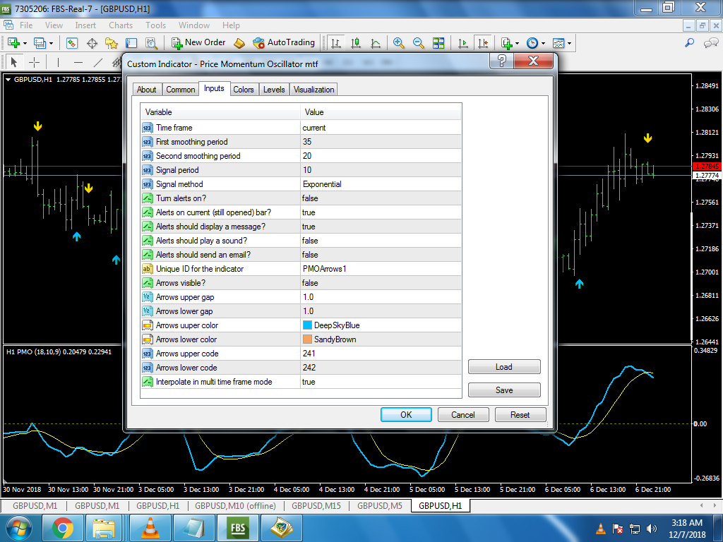Expand the Periodicity clock dropdown
This screenshot has height=542, width=723.
click(x=543, y=43)
